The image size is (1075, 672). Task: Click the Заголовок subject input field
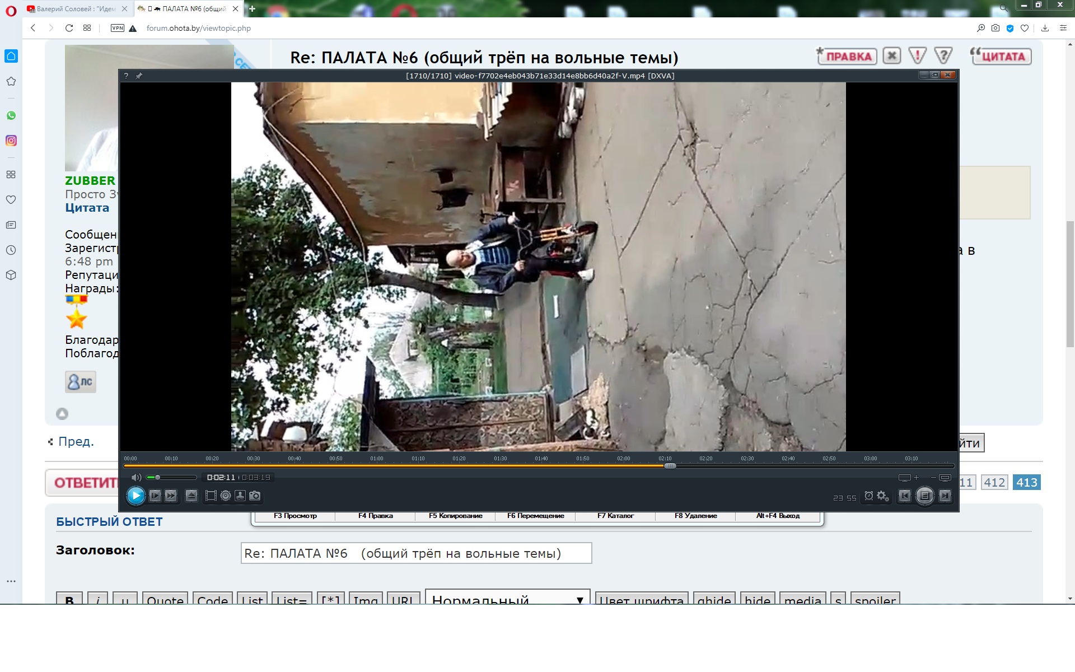click(x=416, y=553)
